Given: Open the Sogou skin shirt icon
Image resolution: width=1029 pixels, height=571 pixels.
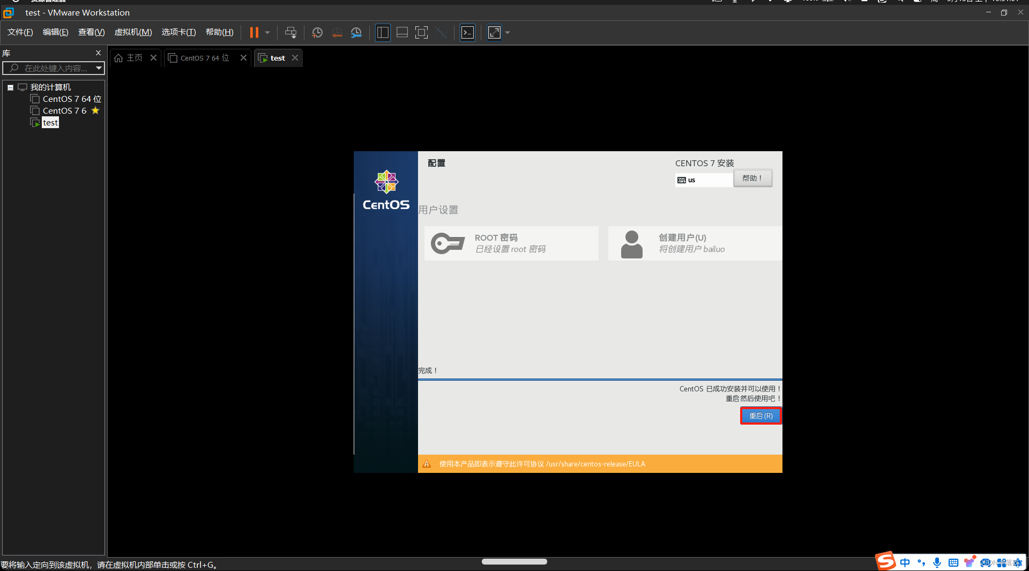Looking at the screenshot, I should 969,562.
